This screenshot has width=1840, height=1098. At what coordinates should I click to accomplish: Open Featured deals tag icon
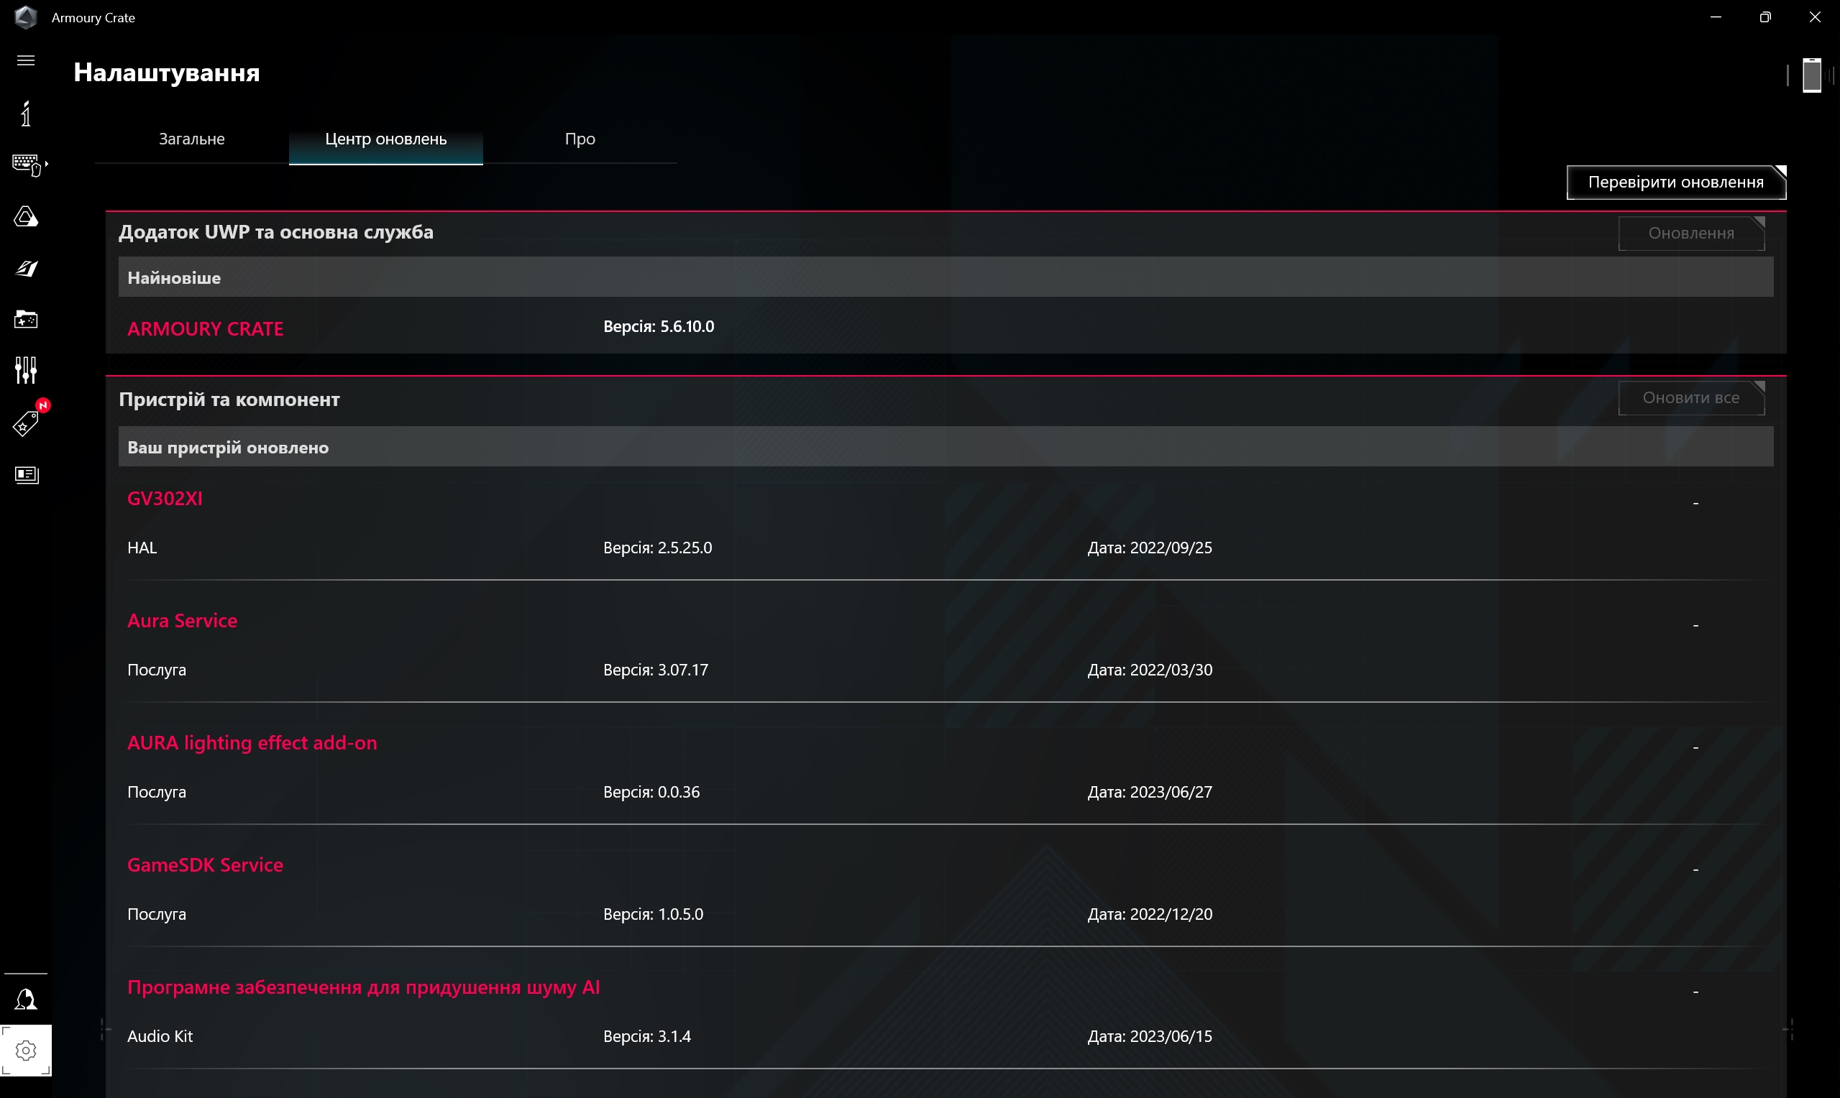pos(26,424)
